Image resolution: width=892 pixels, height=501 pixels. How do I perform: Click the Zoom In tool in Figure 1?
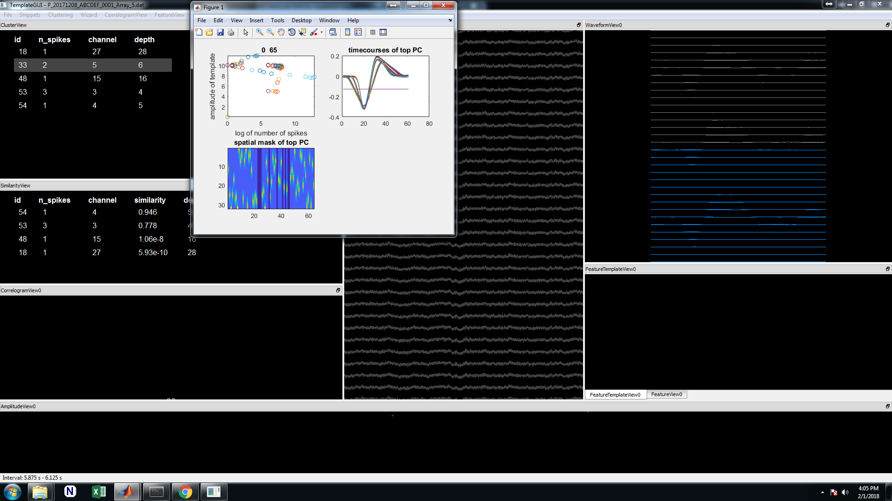coord(259,32)
